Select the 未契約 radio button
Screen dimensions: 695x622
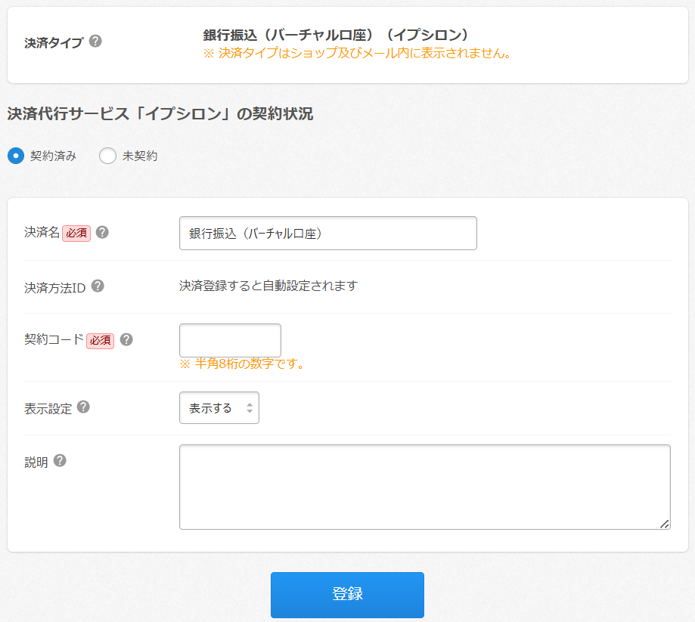coord(107,156)
